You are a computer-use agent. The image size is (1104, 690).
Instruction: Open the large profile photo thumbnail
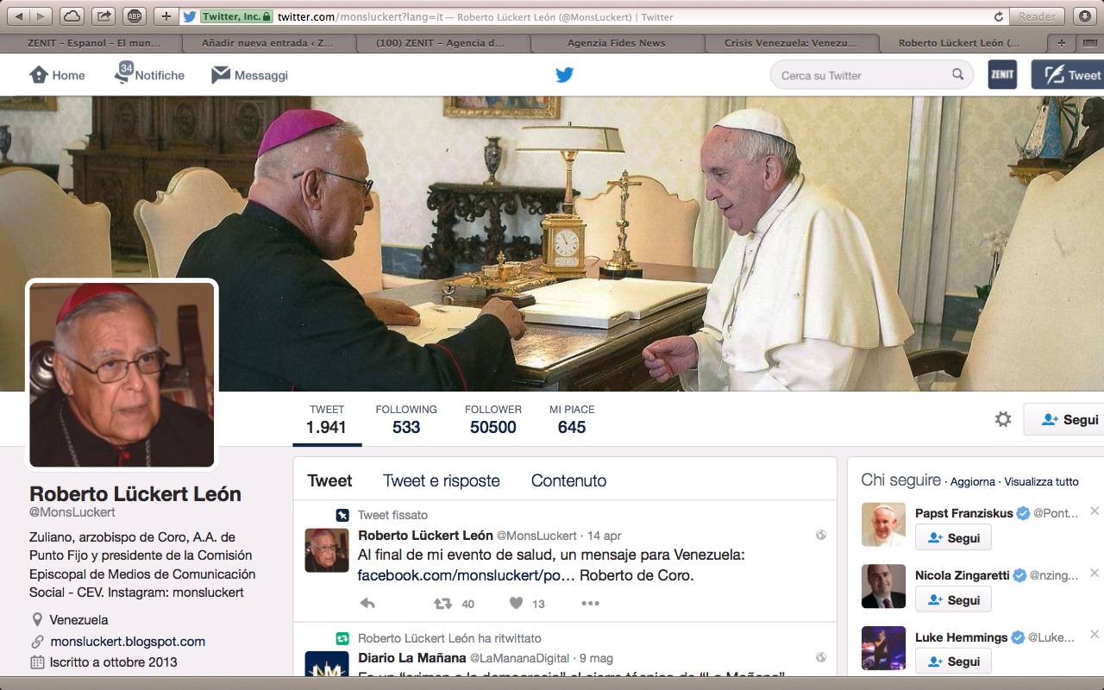click(x=122, y=375)
